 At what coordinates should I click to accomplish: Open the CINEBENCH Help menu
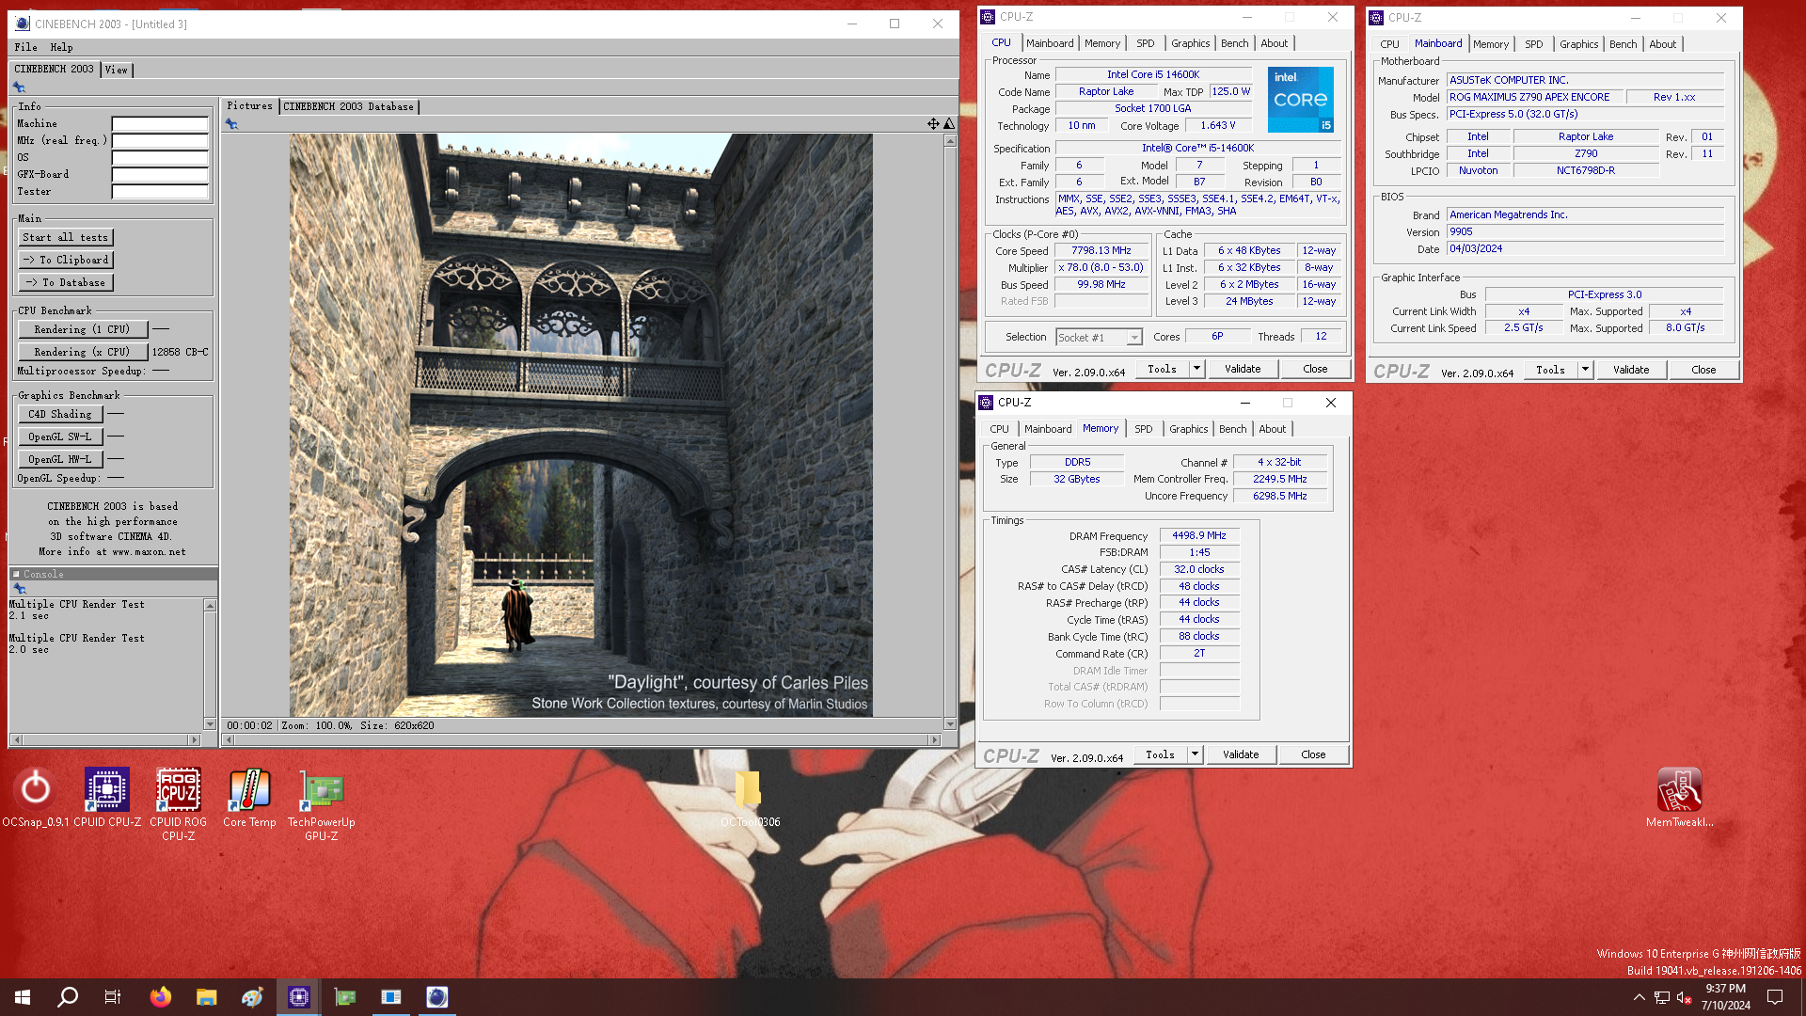click(x=61, y=47)
